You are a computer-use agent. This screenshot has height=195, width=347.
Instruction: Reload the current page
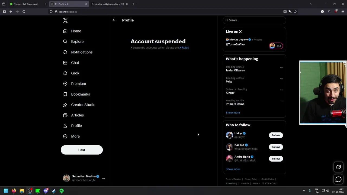coord(24,12)
